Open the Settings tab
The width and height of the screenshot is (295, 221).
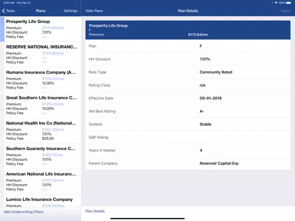[71, 11]
